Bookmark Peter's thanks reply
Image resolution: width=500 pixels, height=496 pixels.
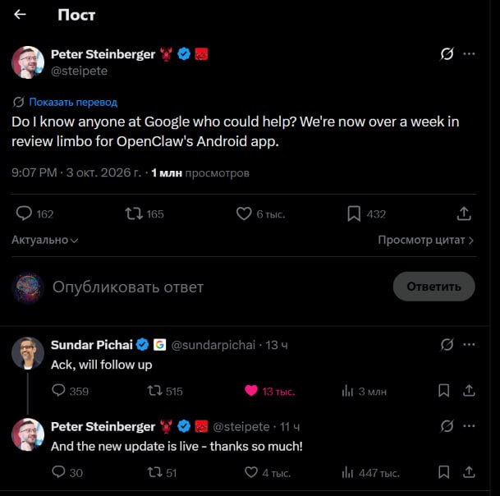click(x=443, y=472)
